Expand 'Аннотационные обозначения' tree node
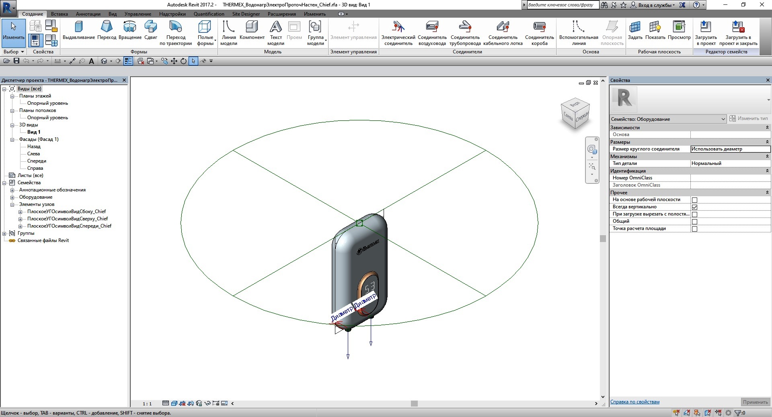The width and height of the screenshot is (772, 417). pos(12,190)
